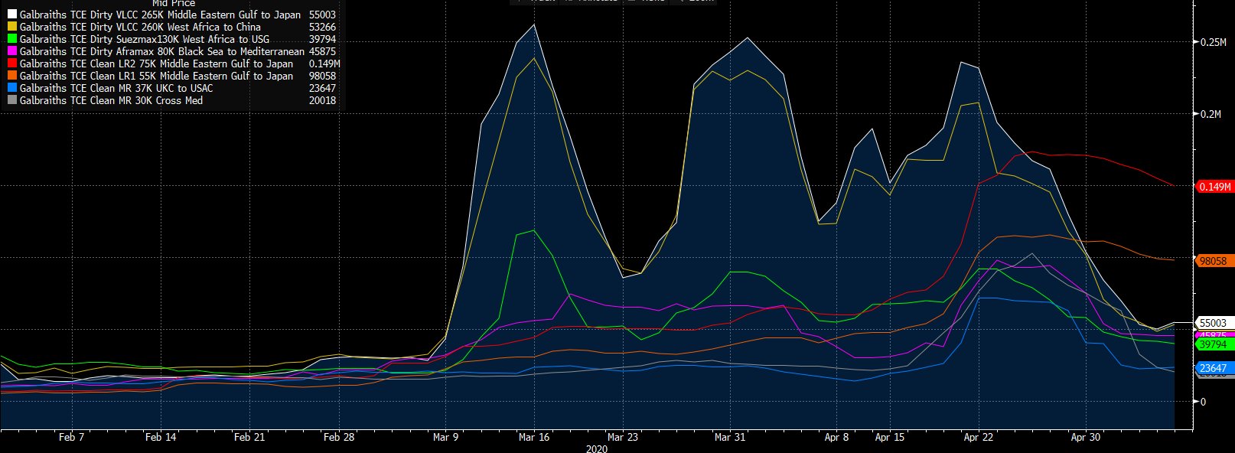Click the white 55003 axis price tag

(x=1213, y=323)
